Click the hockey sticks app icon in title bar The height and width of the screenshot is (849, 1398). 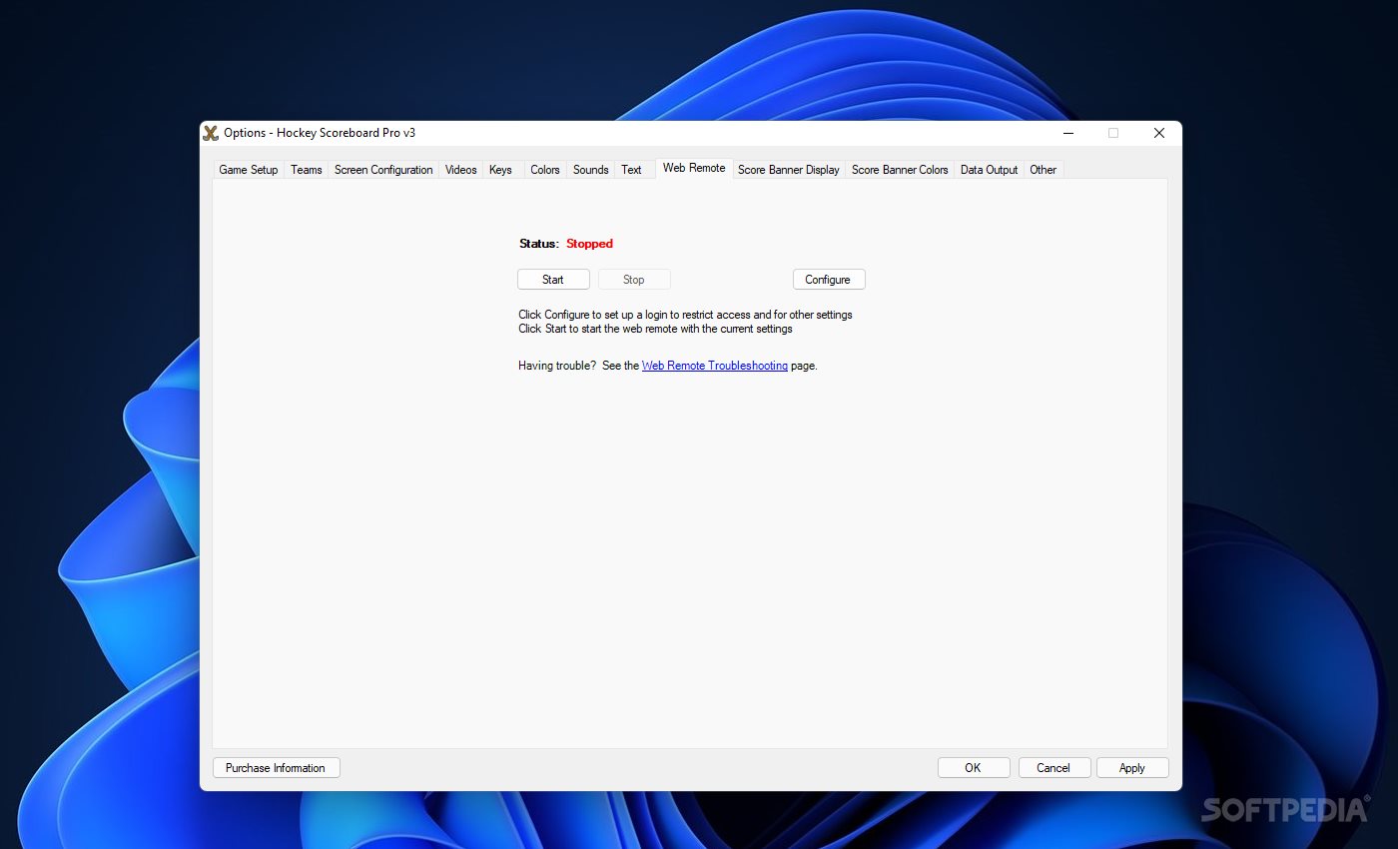[211, 133]
